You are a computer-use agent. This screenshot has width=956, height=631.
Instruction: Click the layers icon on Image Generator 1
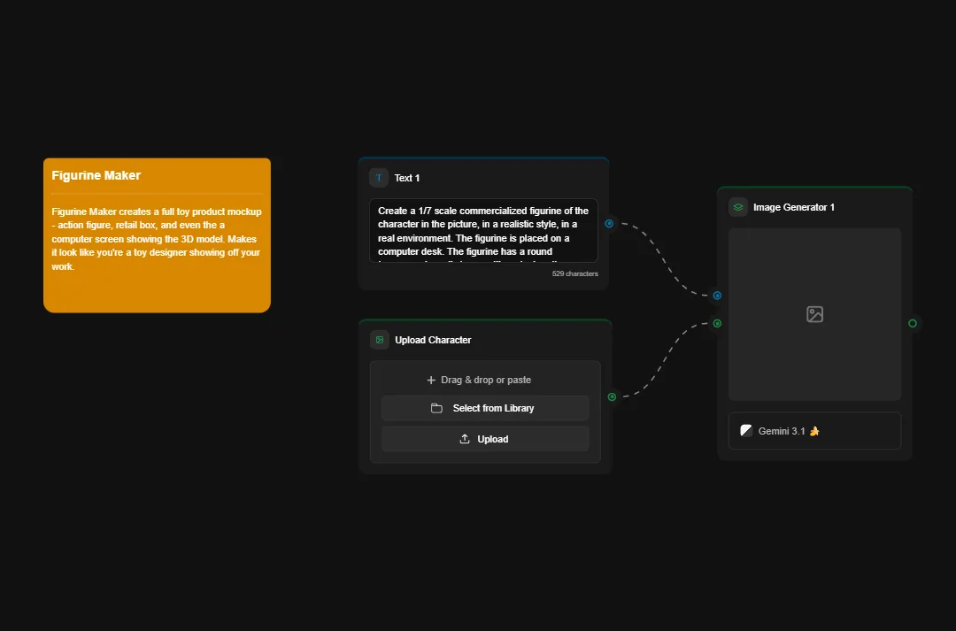[737, 206]
